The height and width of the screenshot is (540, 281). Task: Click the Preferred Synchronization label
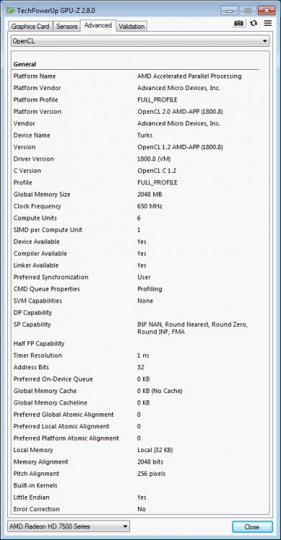tap(51, 277)
